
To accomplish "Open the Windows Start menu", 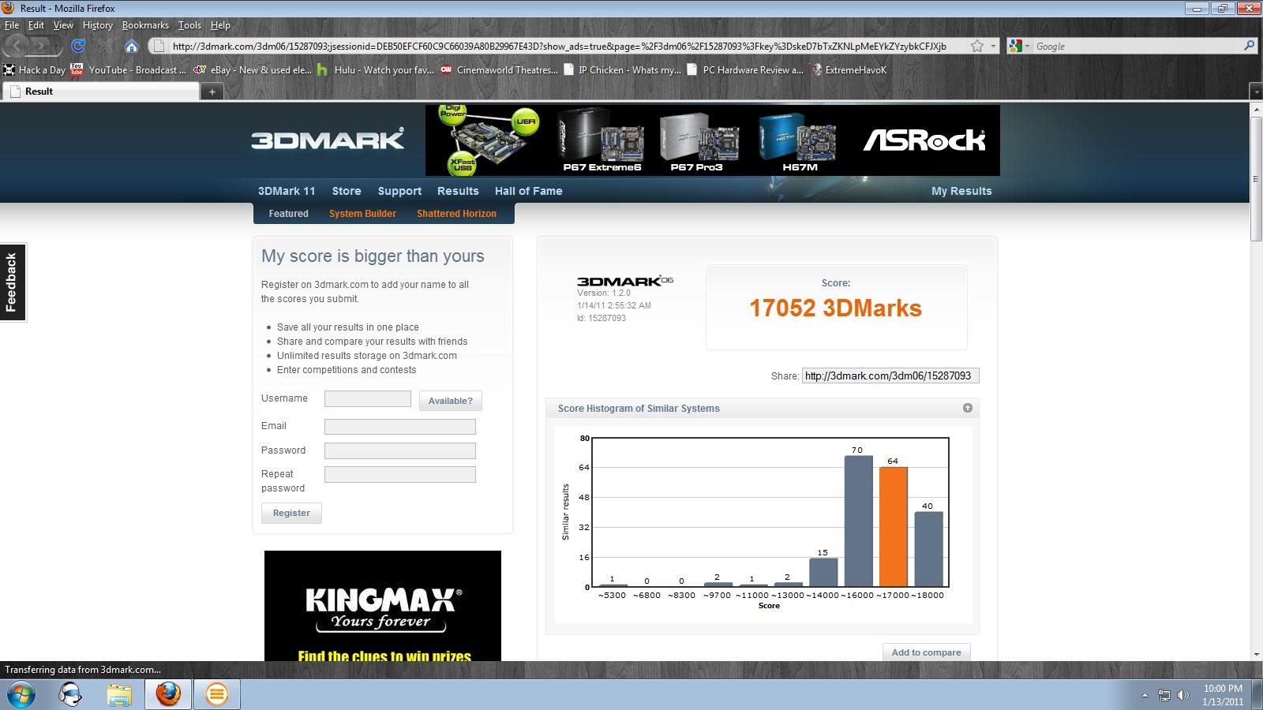I will [x=19, y=694].
